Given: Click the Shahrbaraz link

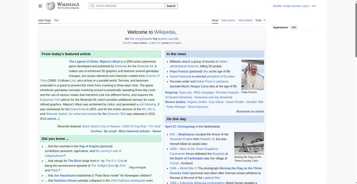Looking at the screenshot, I should [x=186, y=134].
